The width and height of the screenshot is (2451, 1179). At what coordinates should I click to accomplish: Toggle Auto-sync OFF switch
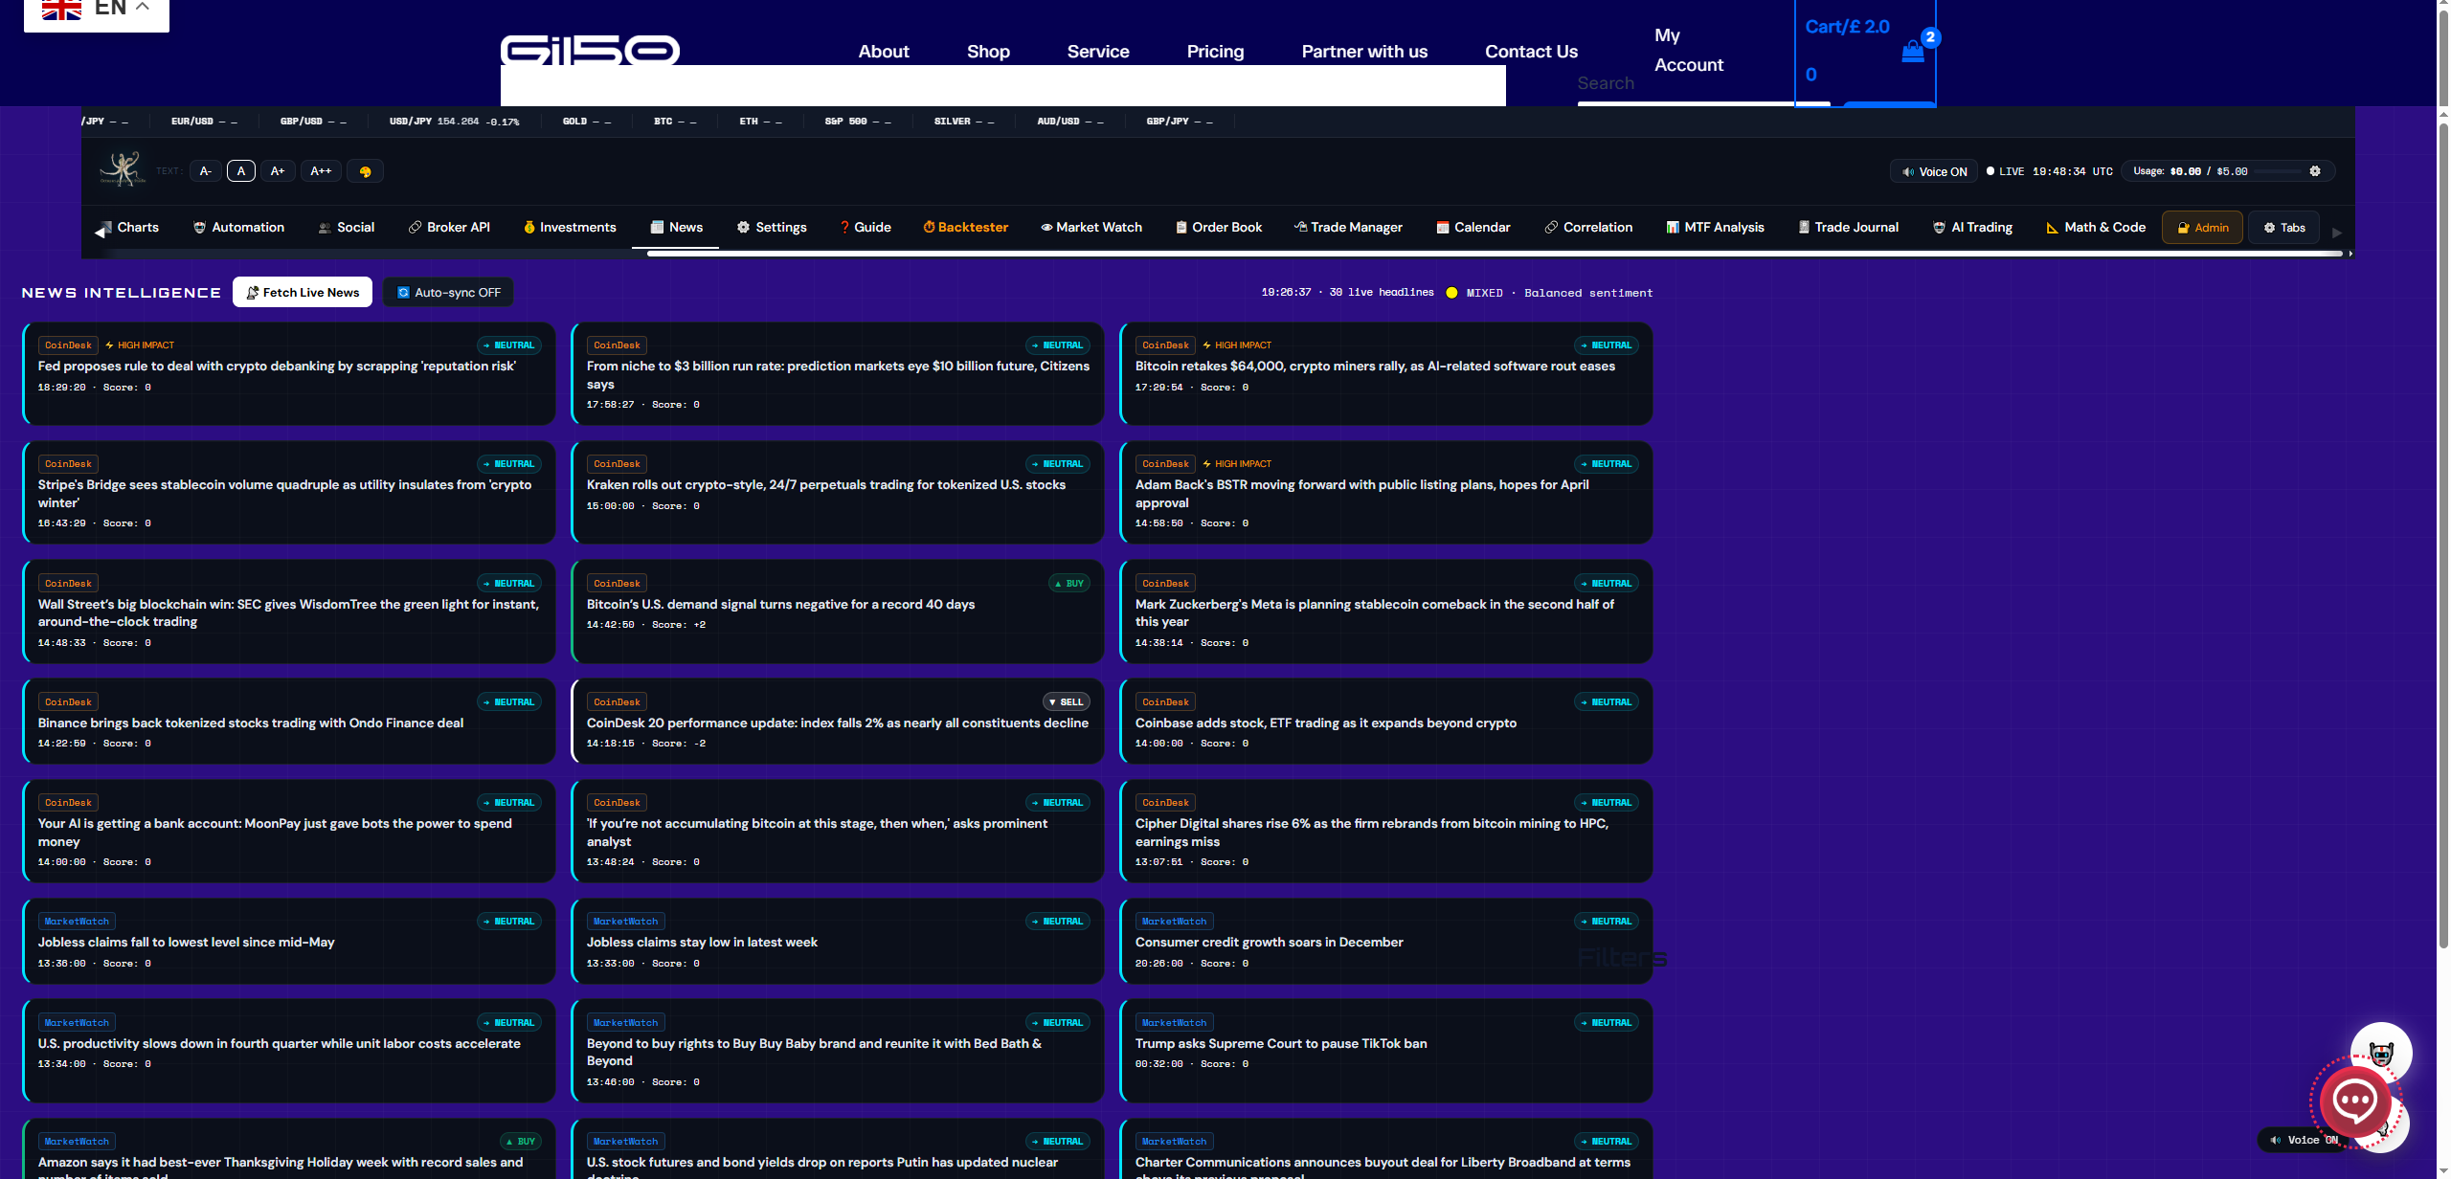tap(448, 293)
